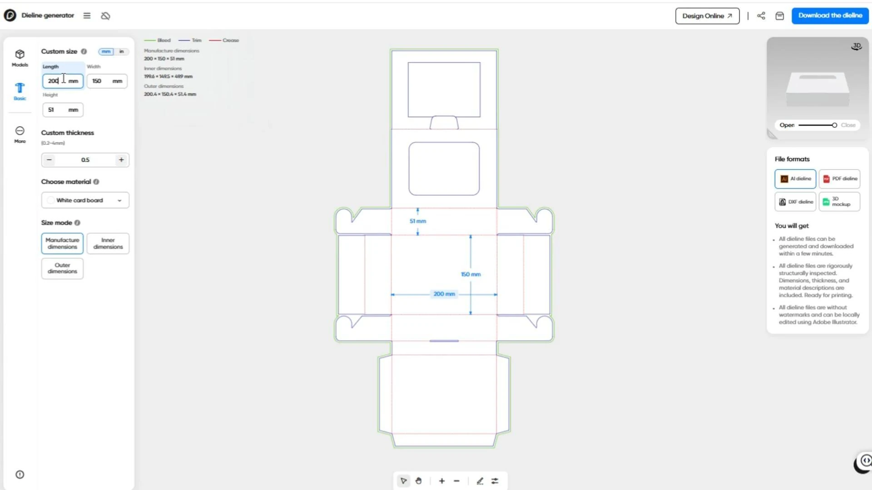Screen dimensions: 872x490
Task: Open the More options sidebar icon
Action: (20, 135)
